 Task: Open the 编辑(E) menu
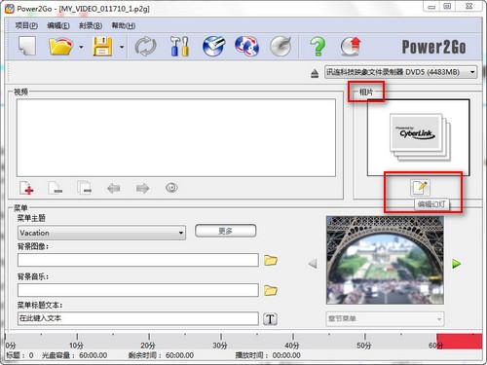[58, 25]
